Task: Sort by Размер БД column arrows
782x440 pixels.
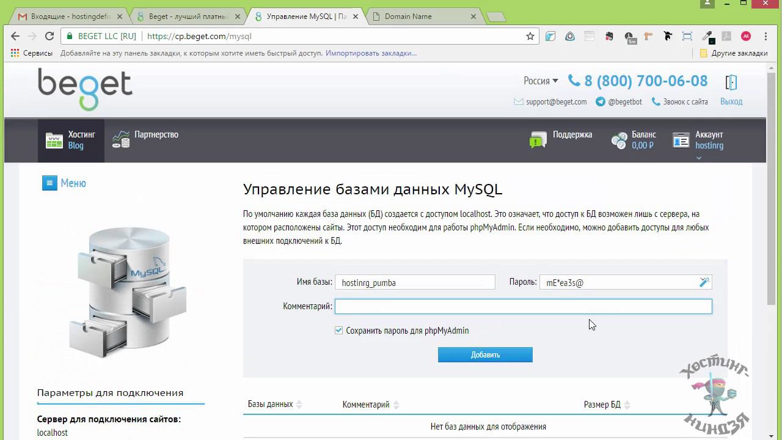Action: coord(627,405)
